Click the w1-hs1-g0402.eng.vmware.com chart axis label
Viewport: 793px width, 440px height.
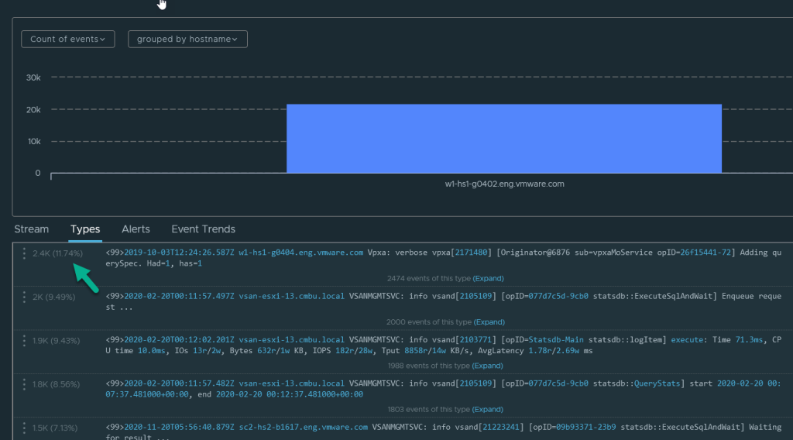[504, 184]
